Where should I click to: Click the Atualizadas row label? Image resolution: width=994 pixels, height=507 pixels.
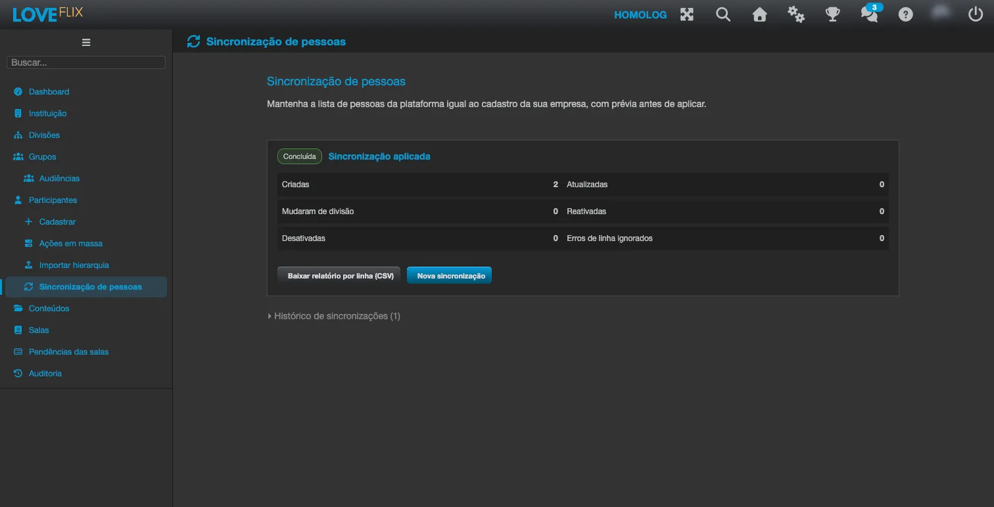pos(587,185)
